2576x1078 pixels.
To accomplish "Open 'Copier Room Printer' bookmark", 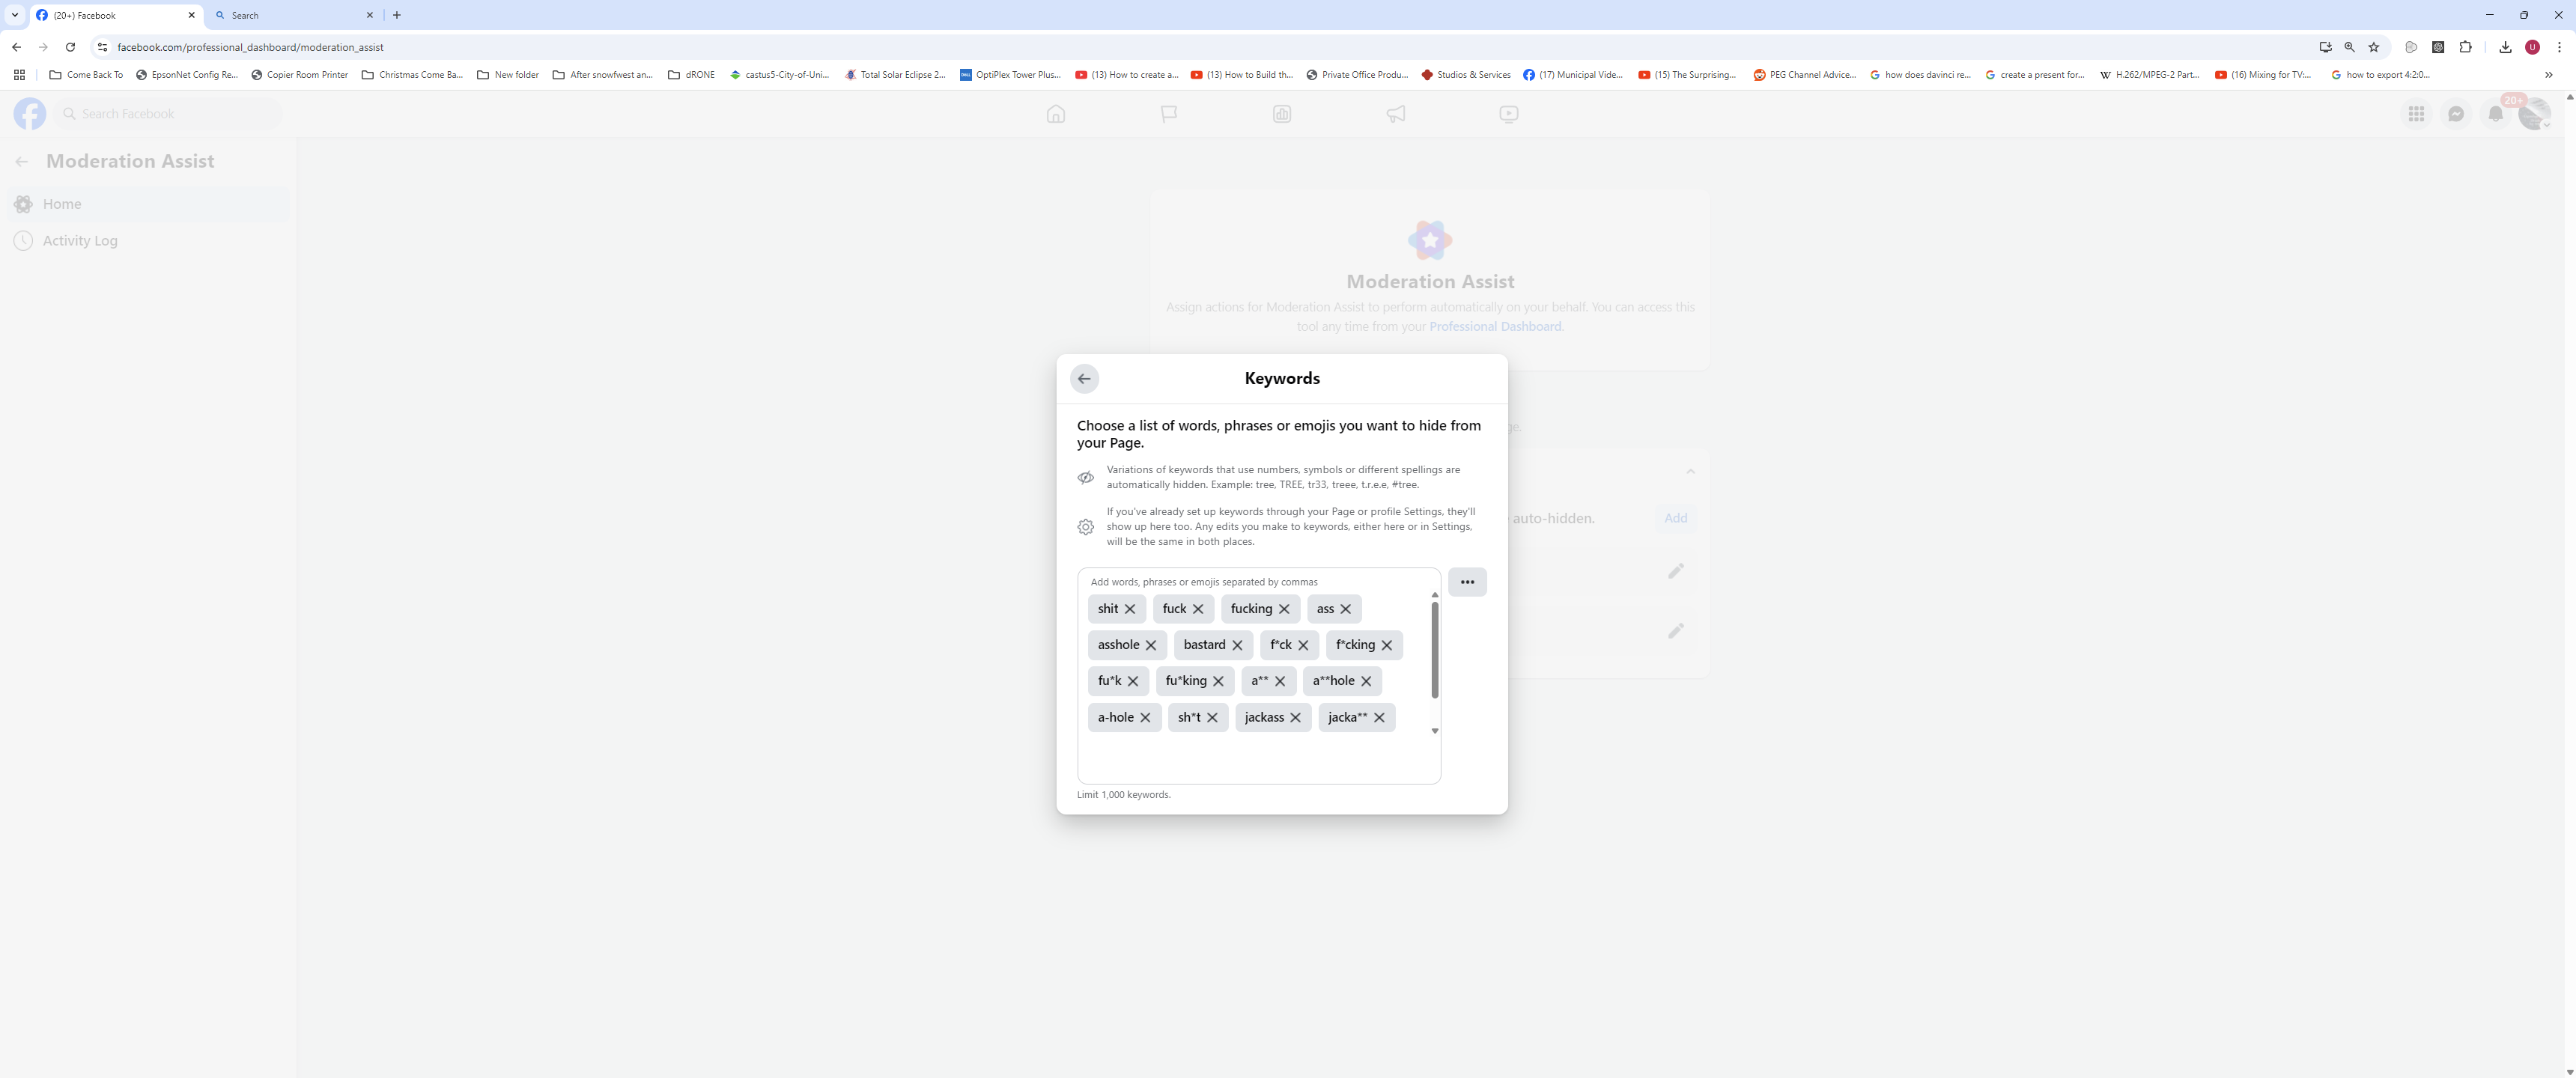I will coord(299,75).
